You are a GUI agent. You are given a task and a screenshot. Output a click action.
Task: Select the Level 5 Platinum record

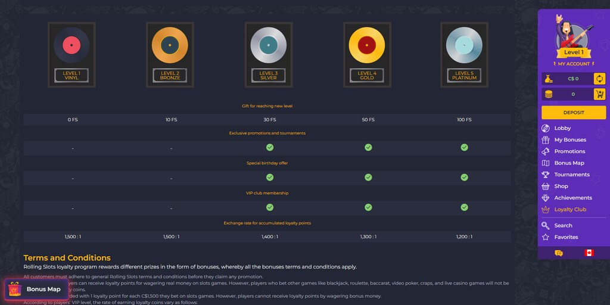click(464, 46)
